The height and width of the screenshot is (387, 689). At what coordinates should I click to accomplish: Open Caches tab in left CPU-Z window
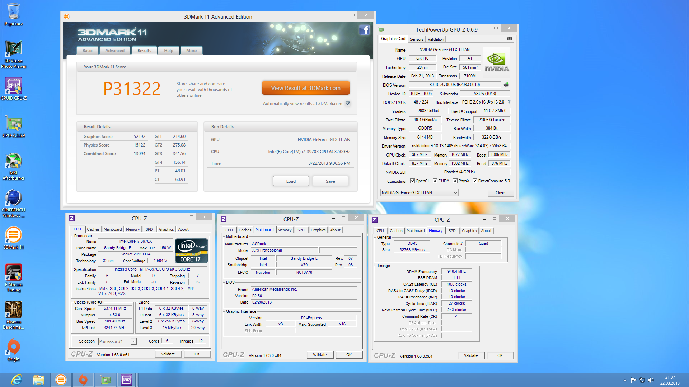93,229
